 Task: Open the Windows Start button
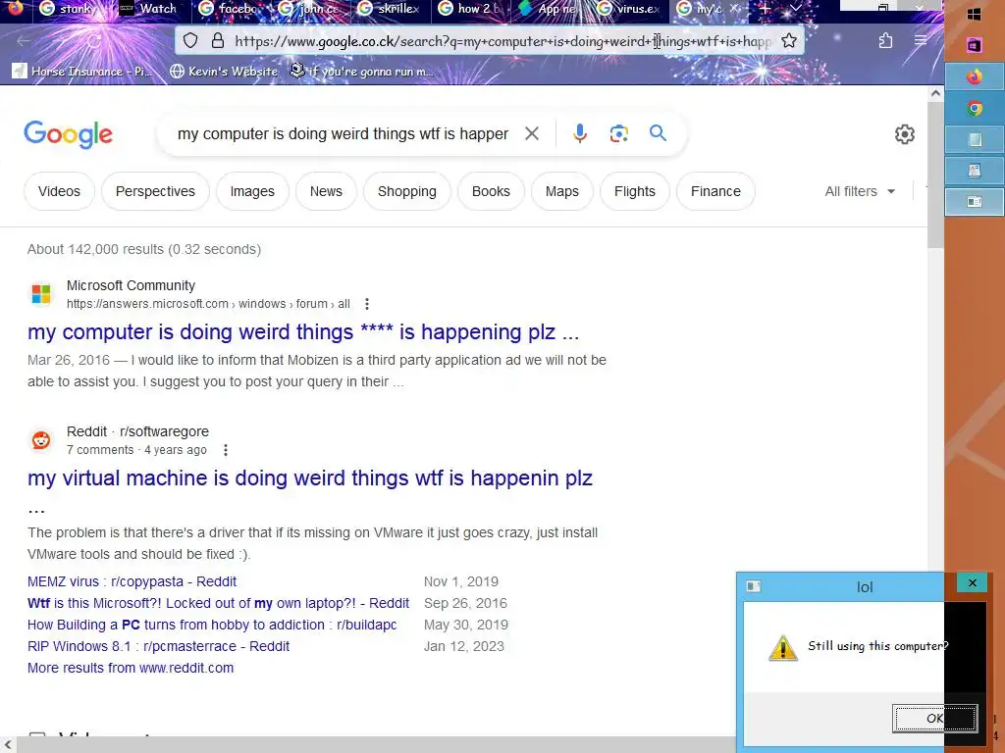(975, 14)
